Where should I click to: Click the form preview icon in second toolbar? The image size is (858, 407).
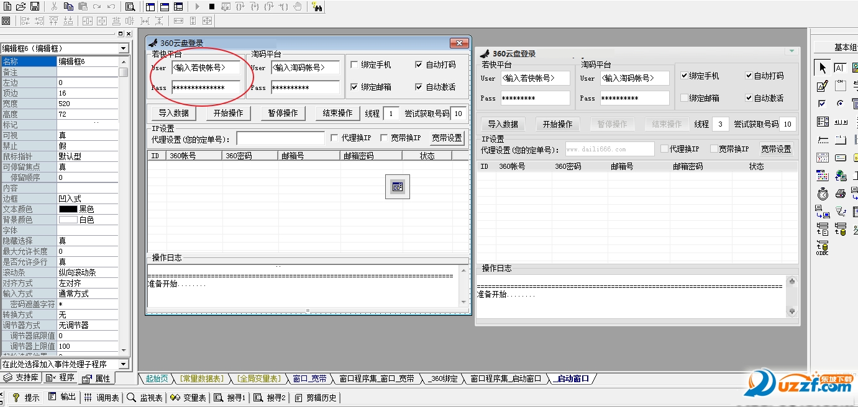click(6, 20)
